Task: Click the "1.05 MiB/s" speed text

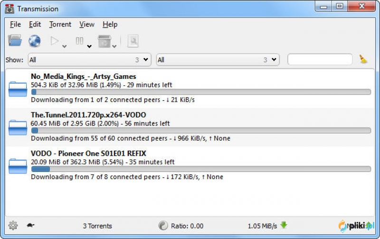Action: tap(262, 226)
